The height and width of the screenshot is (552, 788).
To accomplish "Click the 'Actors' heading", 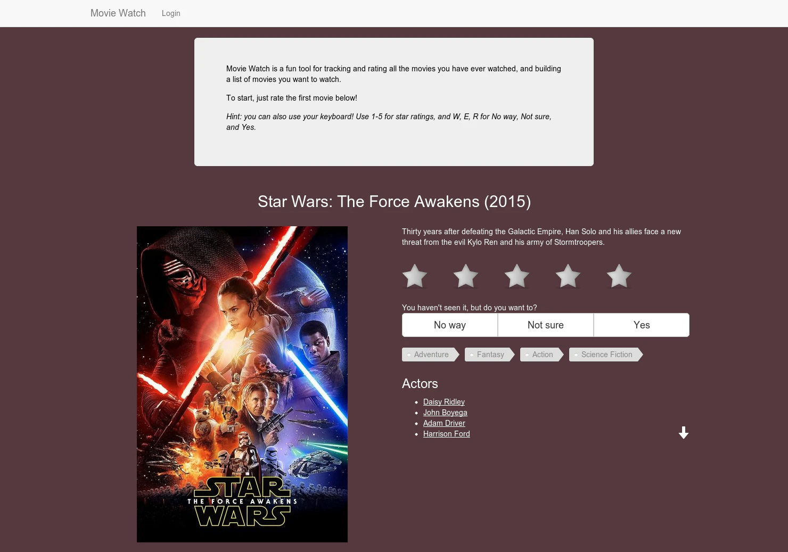I will coord(420,384).
